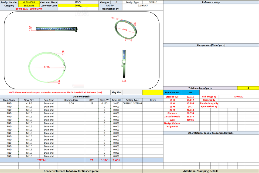Click the Design Volume label
259x173 pixels.
(x=172, y=123)
